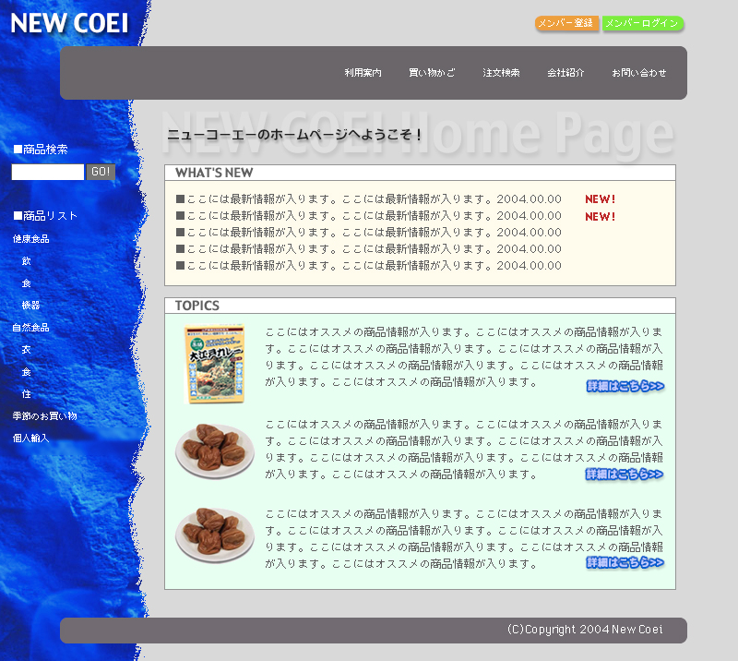This screenshot has width=738, height=661.
Task: Click the NEW COEI logo
Action: pyautogui.click(x=69, y=23)
